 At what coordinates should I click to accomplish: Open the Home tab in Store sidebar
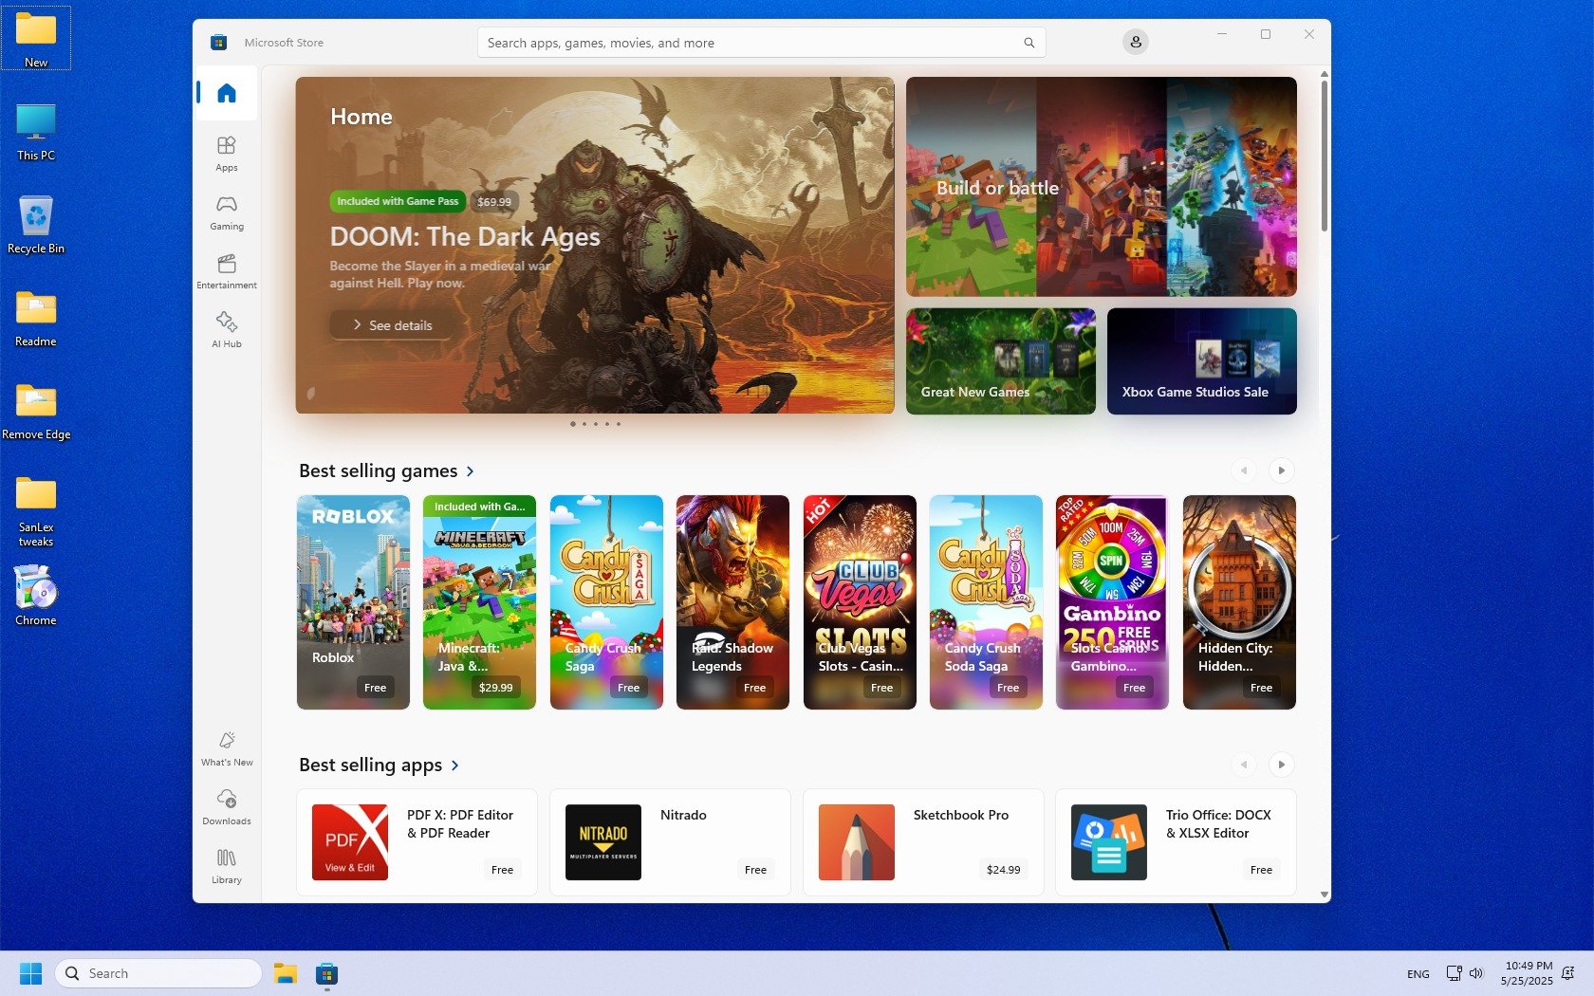pos(227,93)
